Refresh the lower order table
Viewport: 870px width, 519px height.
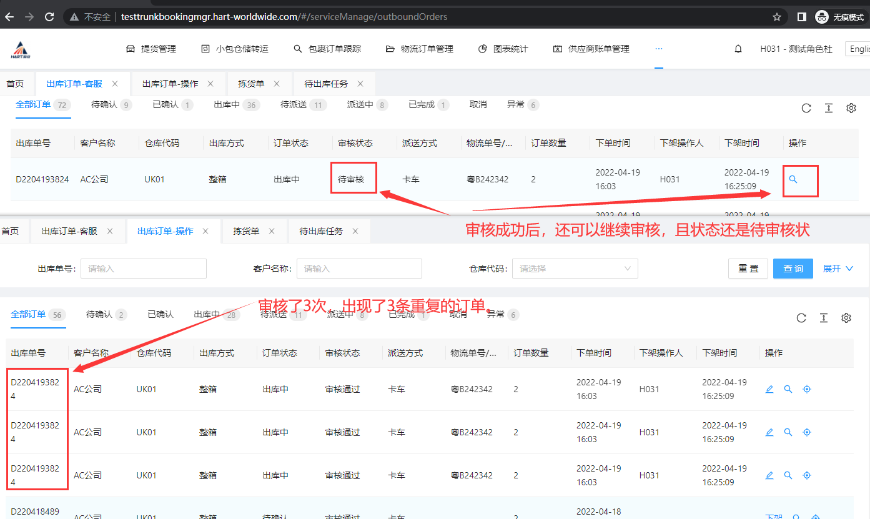[x=801, y=319]
